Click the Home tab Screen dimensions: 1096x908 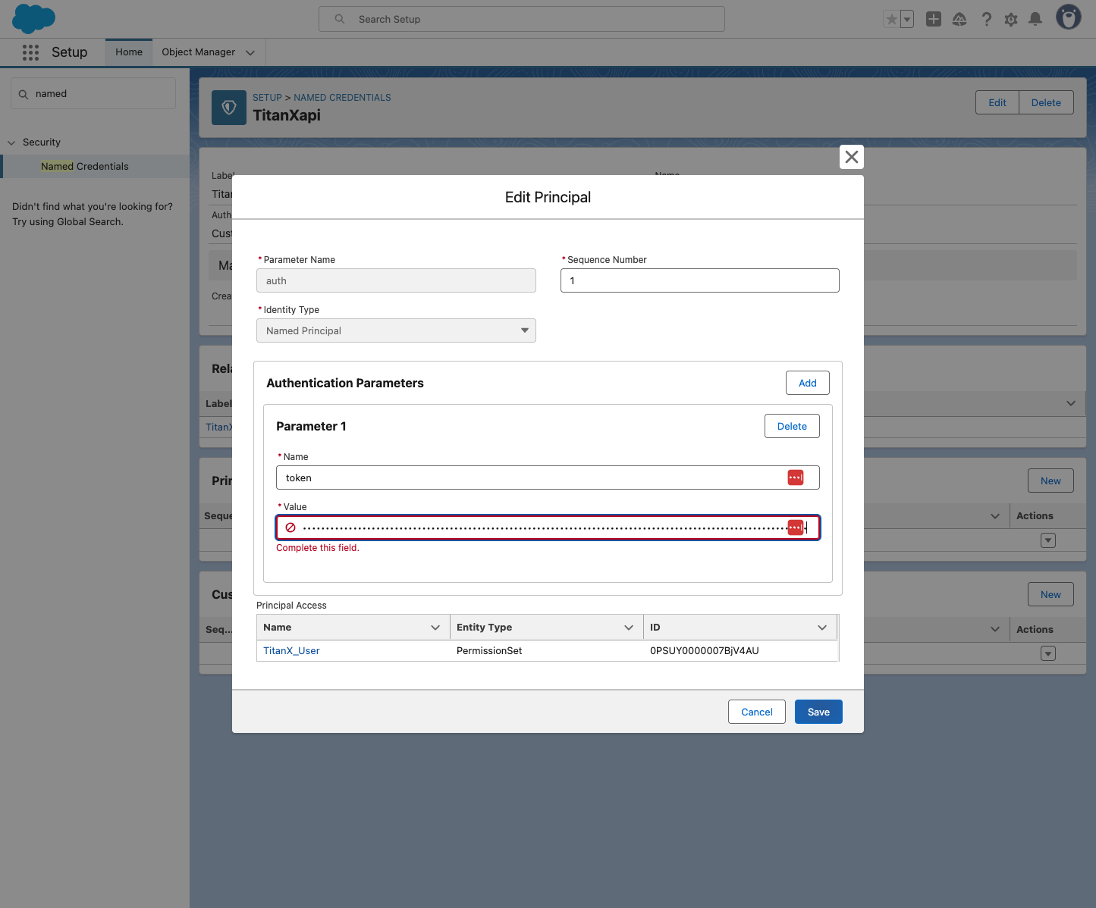pos(129,52)
